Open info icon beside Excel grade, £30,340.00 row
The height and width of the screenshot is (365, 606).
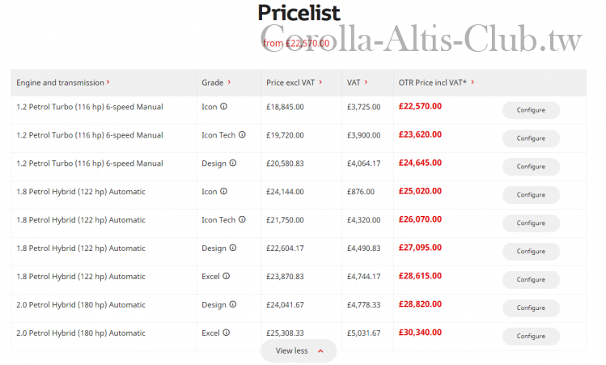click(226, 332)
